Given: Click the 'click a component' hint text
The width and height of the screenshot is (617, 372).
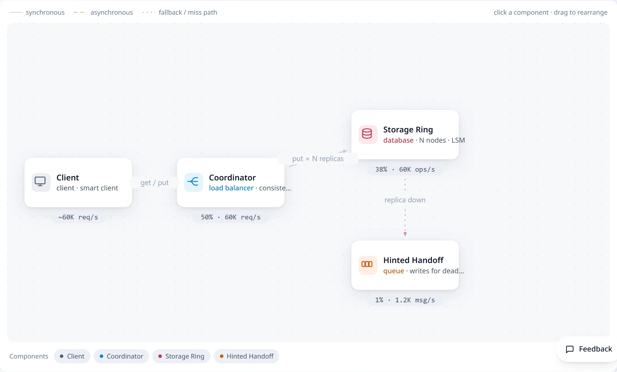Looking at the screenshot, I should tap(521, 12).
